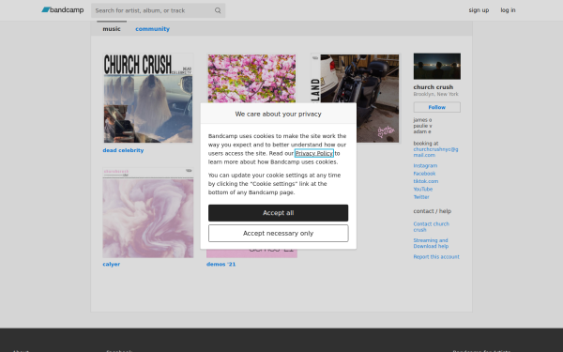Viewport: 563px width, 352px height.
Task: Click the 'Brooklyn, New York' location text
Action: point(435,94)
